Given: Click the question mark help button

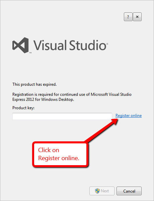Looking at the screenshot, I should [x=128, y=17].
